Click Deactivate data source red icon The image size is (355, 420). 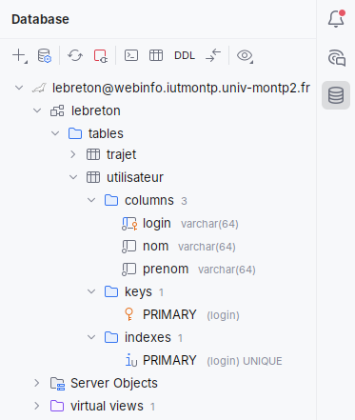(101, 55)
